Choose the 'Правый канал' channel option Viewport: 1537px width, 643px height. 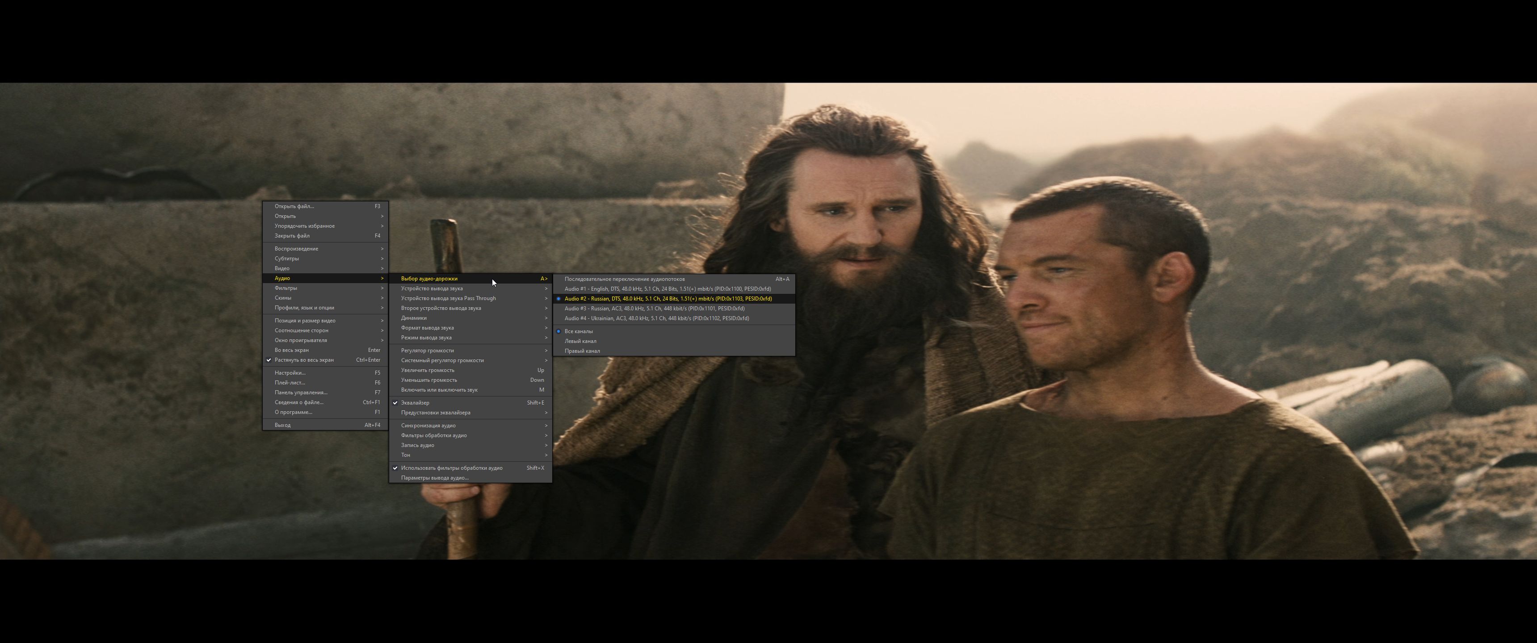[x=582, y=351]
